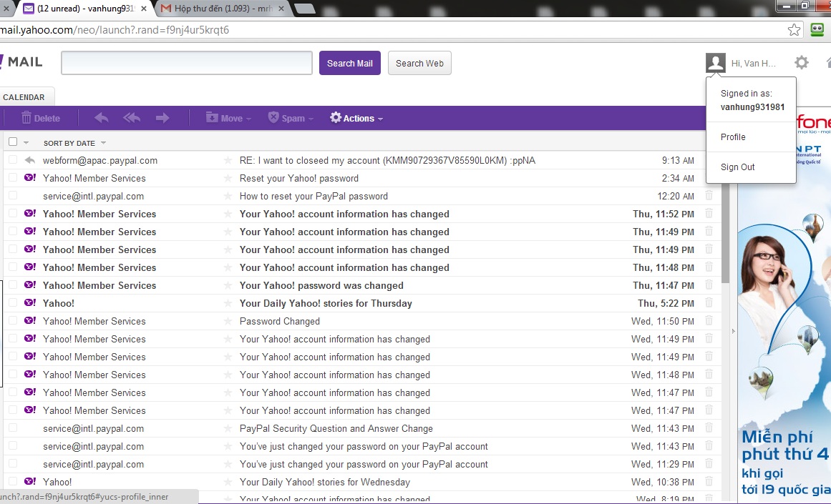This screenshot has width=831, height=504.
Task: Open the Spam dropdown
Action: [x=291, y=118]
